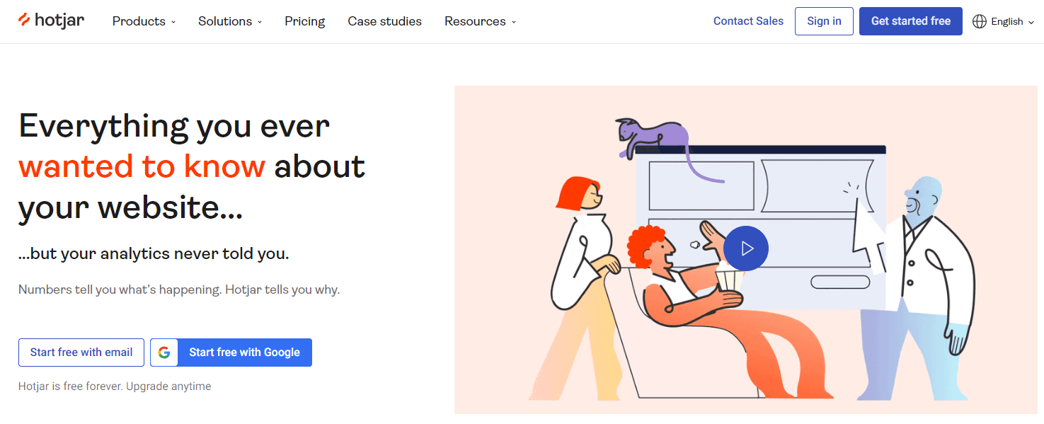Click the Google G logo icon

(x=164, y=353)
